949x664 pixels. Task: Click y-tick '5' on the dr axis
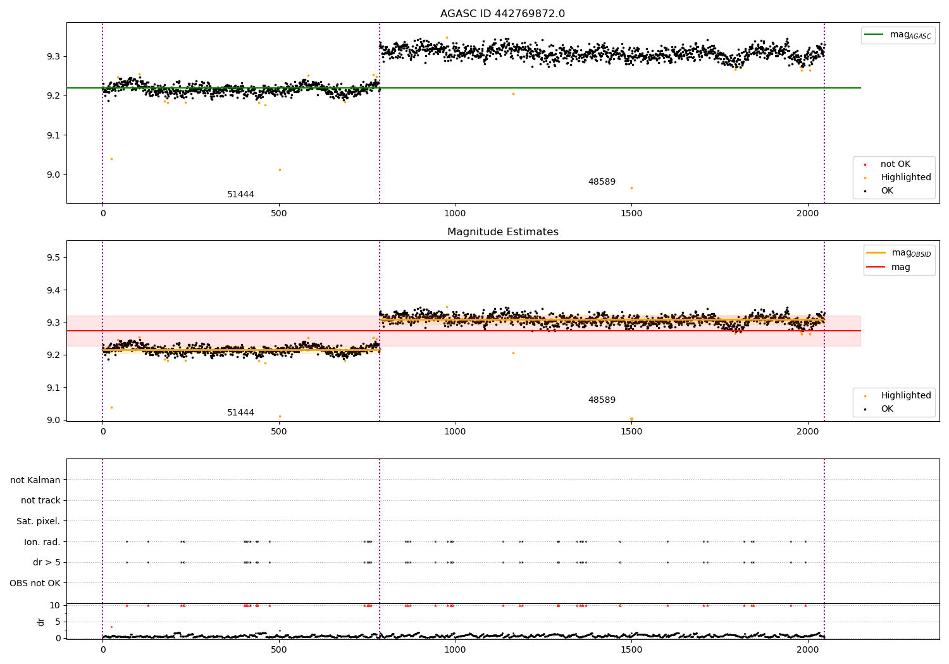click(58, 622)
